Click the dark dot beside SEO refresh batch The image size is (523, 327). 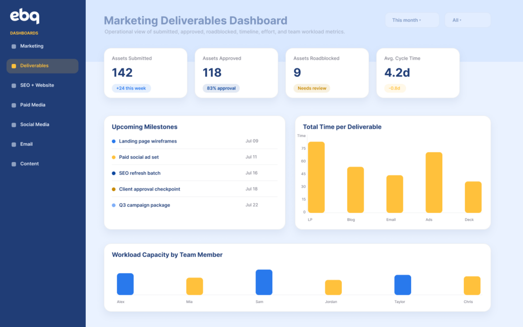pyautogui.click(x=114, y=174)
